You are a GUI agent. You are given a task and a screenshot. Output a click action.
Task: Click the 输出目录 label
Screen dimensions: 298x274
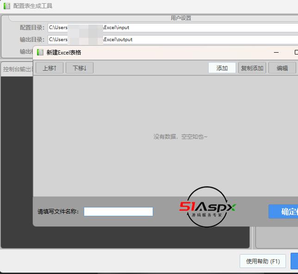click(32, 40)
